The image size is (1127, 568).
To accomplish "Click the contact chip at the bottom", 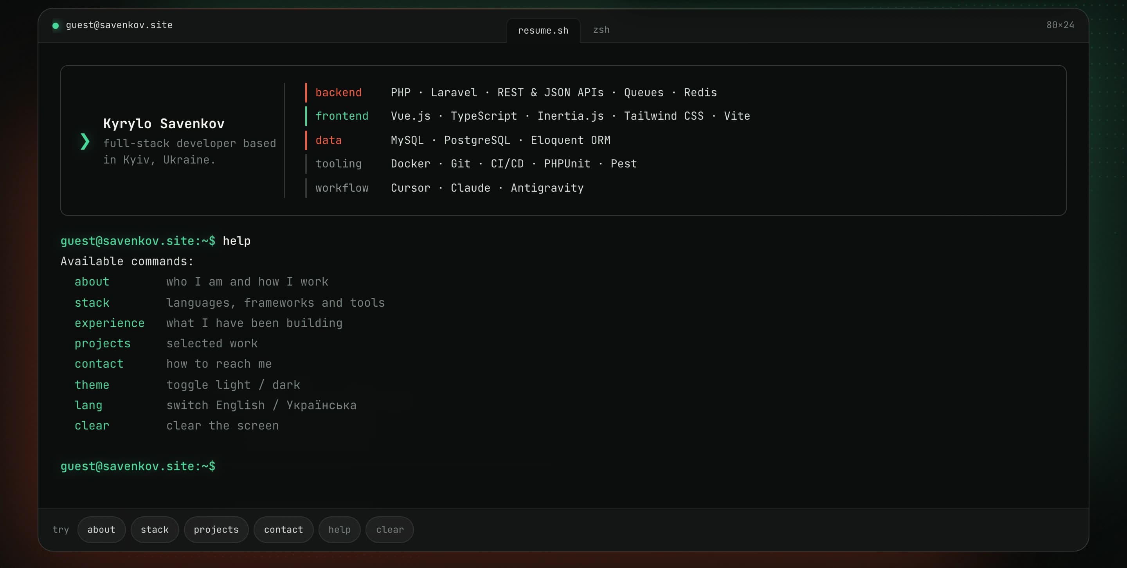I will click(283, 529).
